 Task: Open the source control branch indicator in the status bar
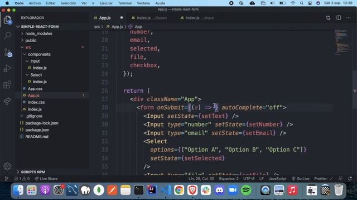click(x=7, y=179)
